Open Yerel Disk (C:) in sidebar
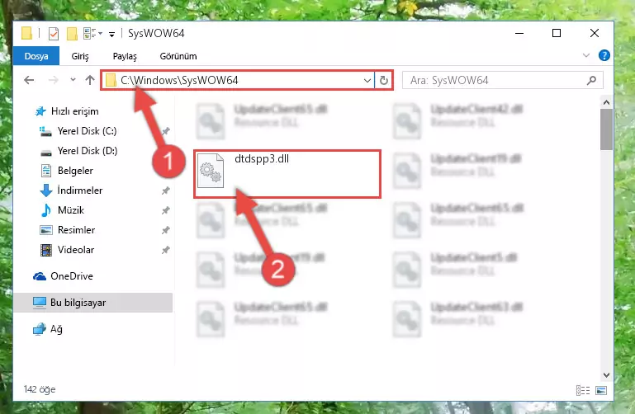 click(87, 131)
